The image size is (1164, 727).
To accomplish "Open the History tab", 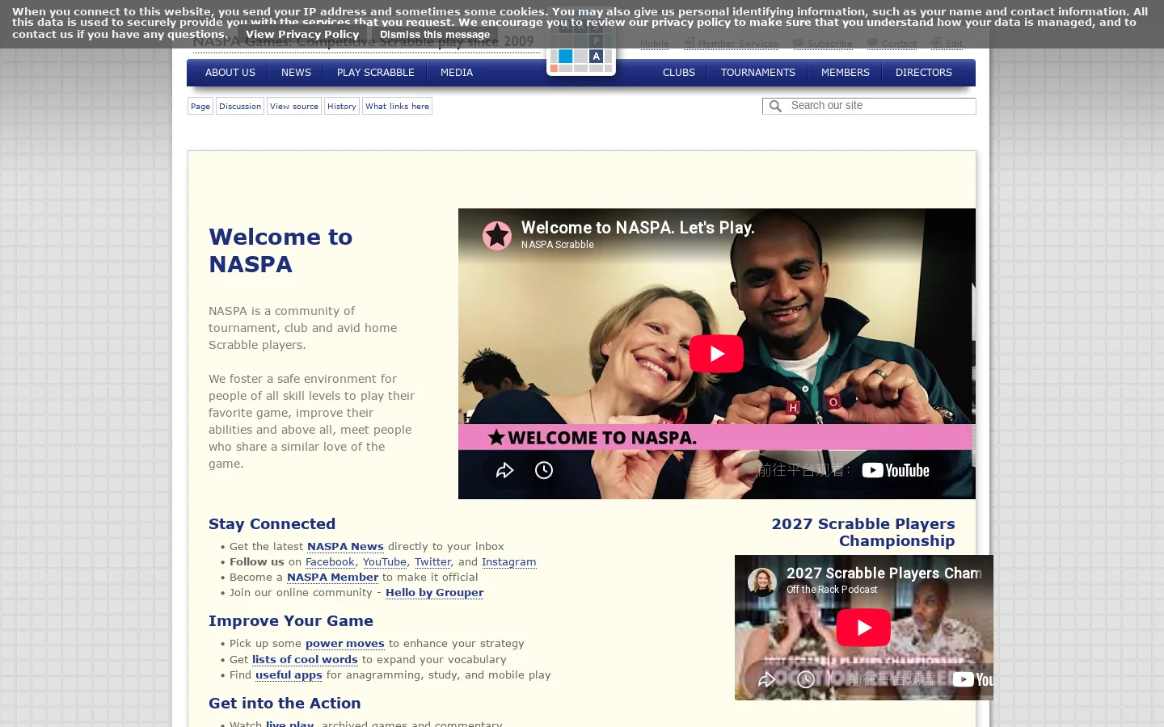I will point(342,107).
